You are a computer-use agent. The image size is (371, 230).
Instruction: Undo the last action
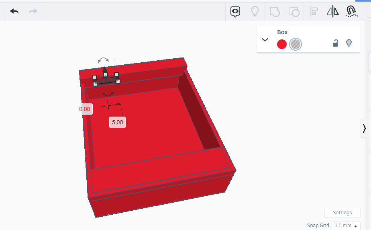[14, 11]
